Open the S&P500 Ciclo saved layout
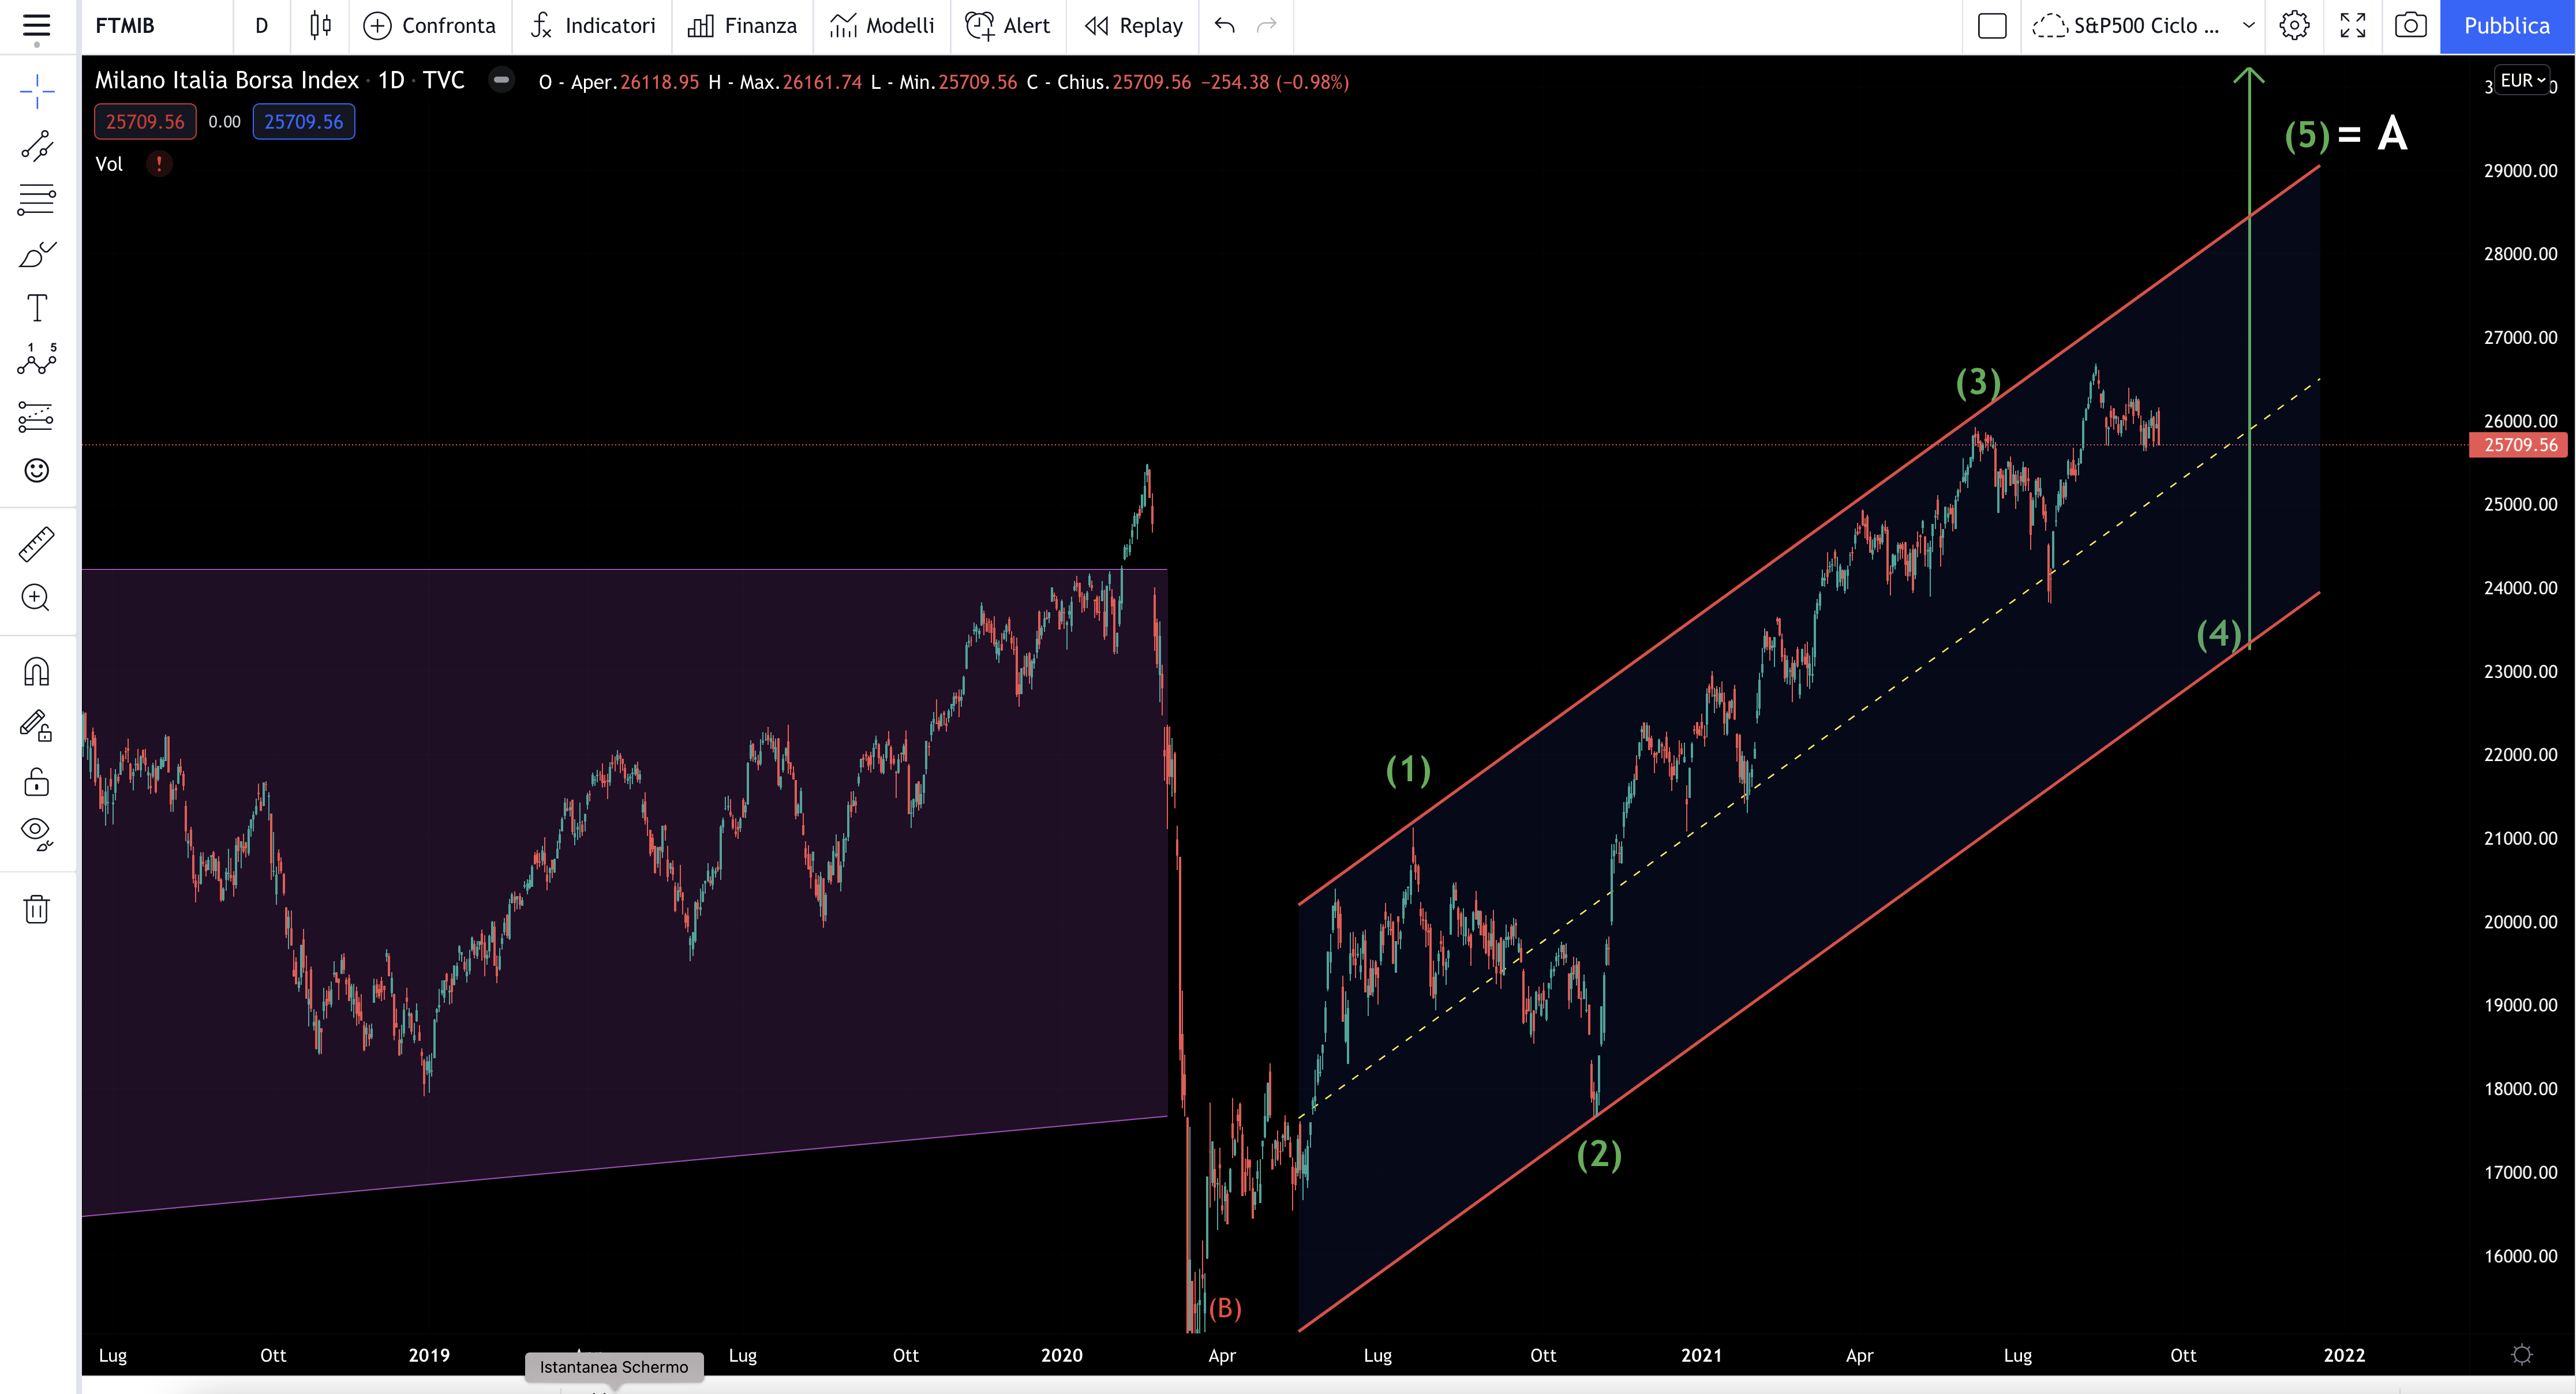2576x1394 pixels. 2126,26
